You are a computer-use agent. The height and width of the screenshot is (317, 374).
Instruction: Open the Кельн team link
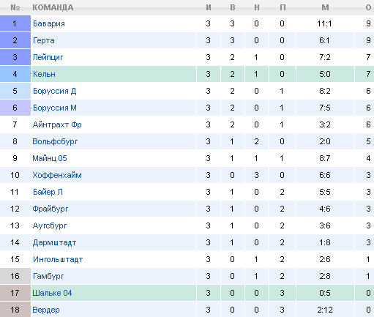44,74
